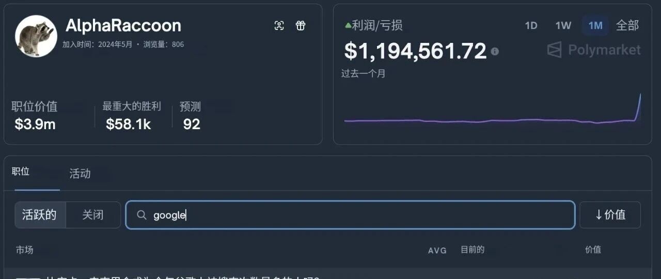Click the search field containing google
661x279 pixels.
point(350,215)
